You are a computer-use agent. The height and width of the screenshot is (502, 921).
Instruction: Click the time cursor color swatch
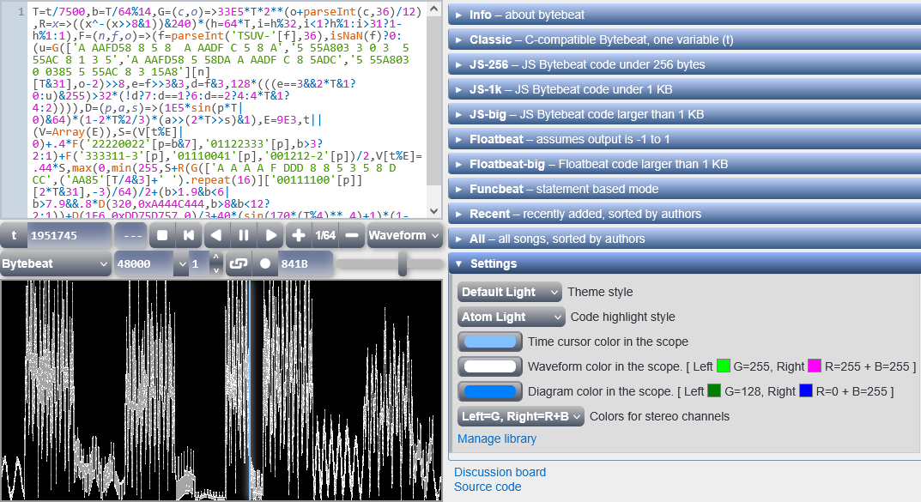click(x=490, y=342)
